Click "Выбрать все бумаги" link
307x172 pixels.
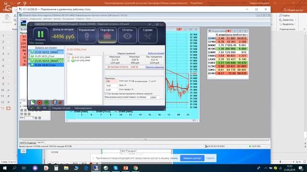point(46,48)
